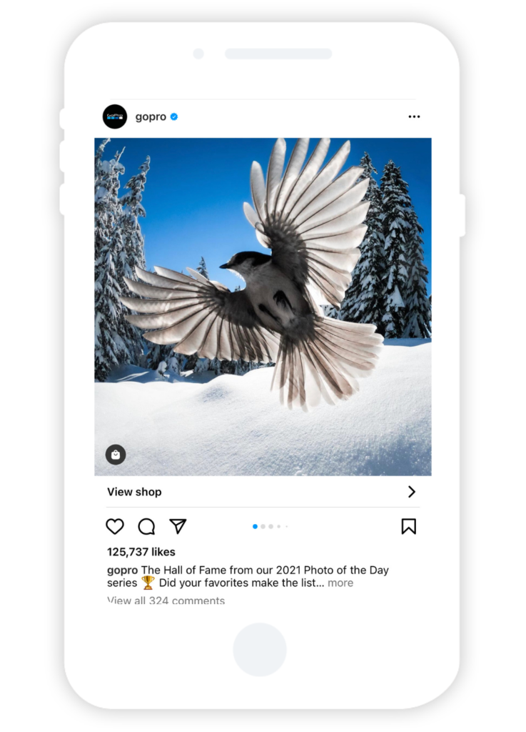Expand the caption with more link
The image size is (526, 732).
click(340, 583)
